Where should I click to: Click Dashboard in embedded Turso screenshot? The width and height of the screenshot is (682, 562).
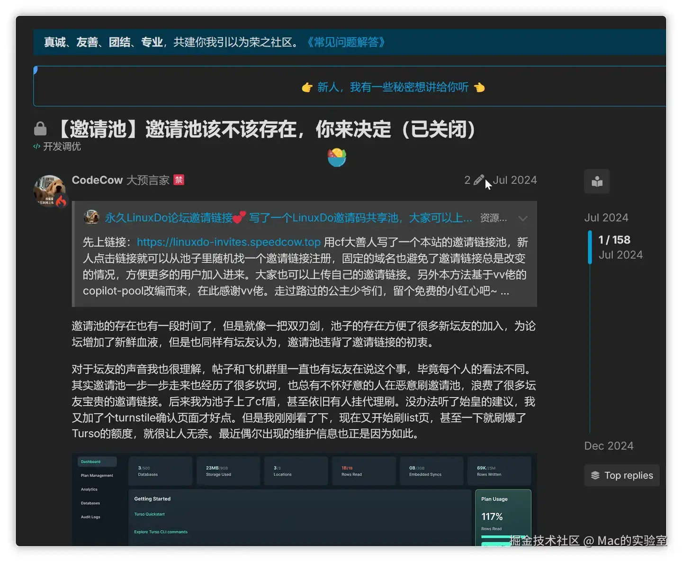97,462
